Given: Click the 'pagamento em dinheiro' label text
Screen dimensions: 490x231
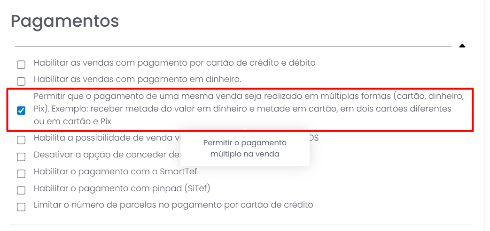Looking at the screenshot, I should click(137, 79).
